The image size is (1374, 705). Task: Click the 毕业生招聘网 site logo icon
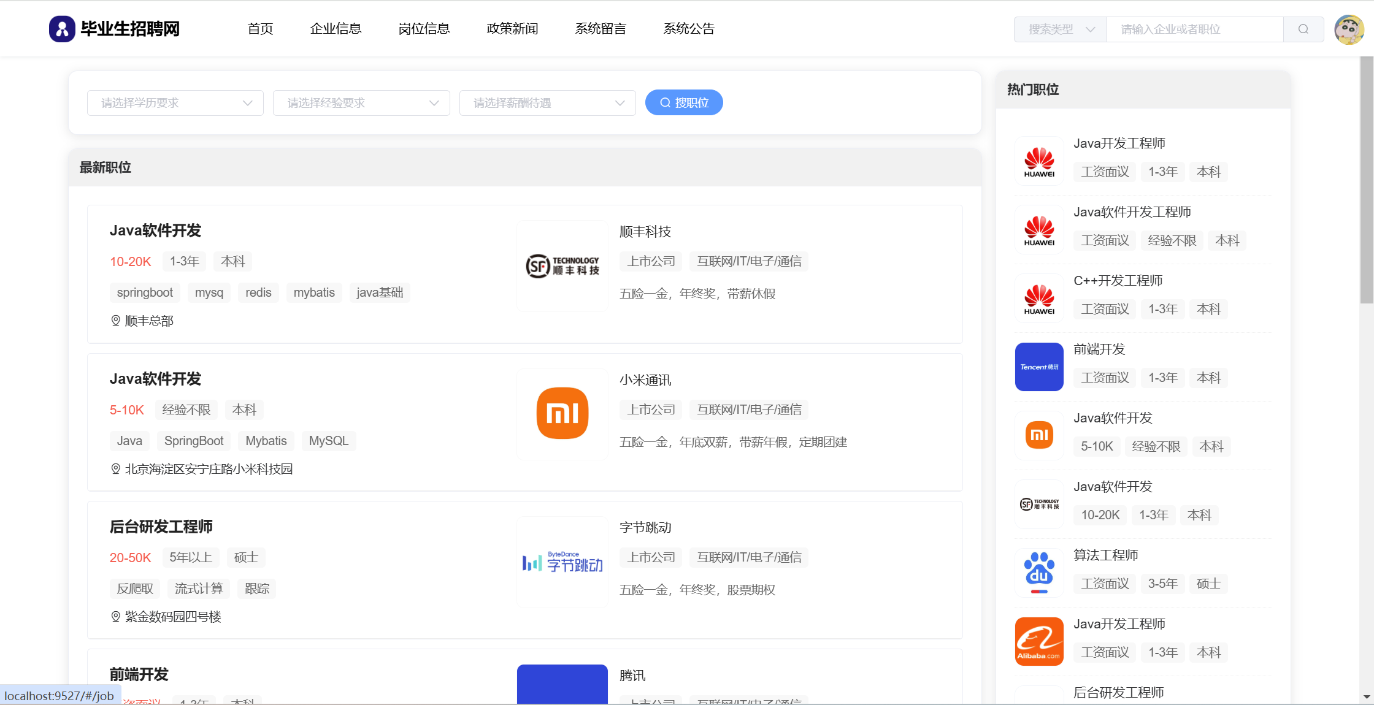tap(62, 29)
